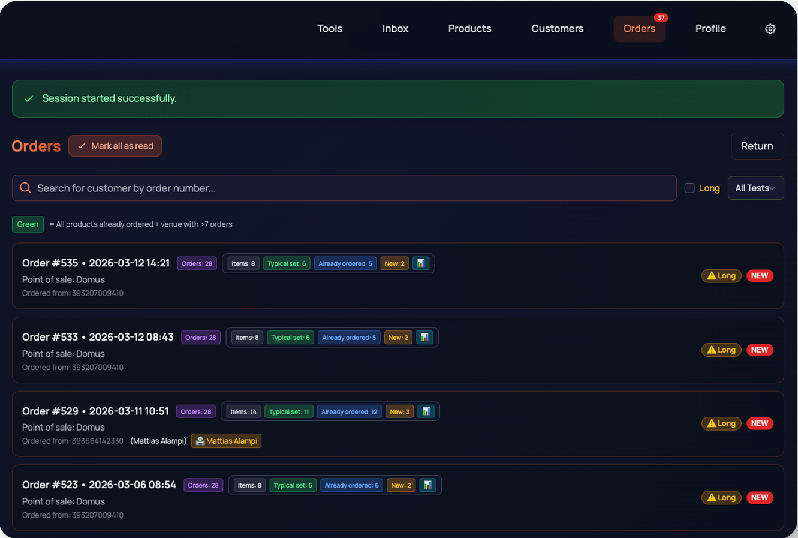The height and width of the screenshot is (538, 798).
Task: Click the Return button
Action: 757,146
